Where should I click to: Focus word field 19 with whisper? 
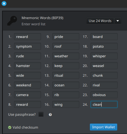104,56
